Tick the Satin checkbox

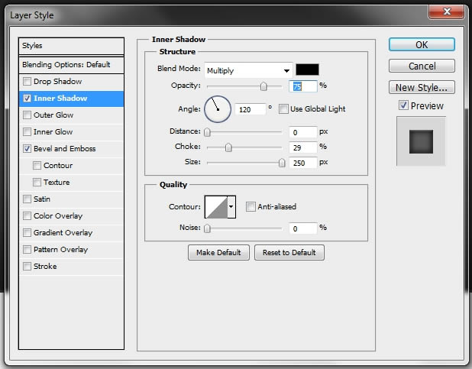pyautogui.click(x=27, y=199)
